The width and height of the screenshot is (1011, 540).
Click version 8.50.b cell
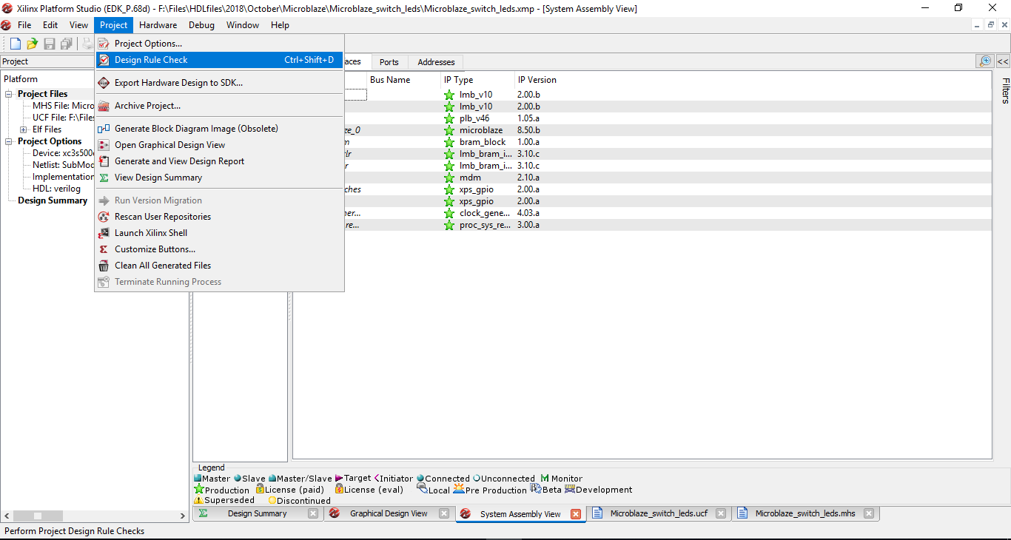pyautogui.click(x=529, y=130)
